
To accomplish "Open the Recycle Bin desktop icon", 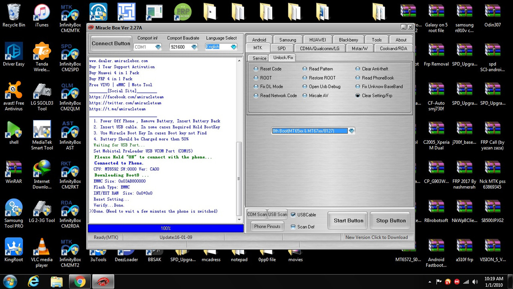I will point(14,16).
